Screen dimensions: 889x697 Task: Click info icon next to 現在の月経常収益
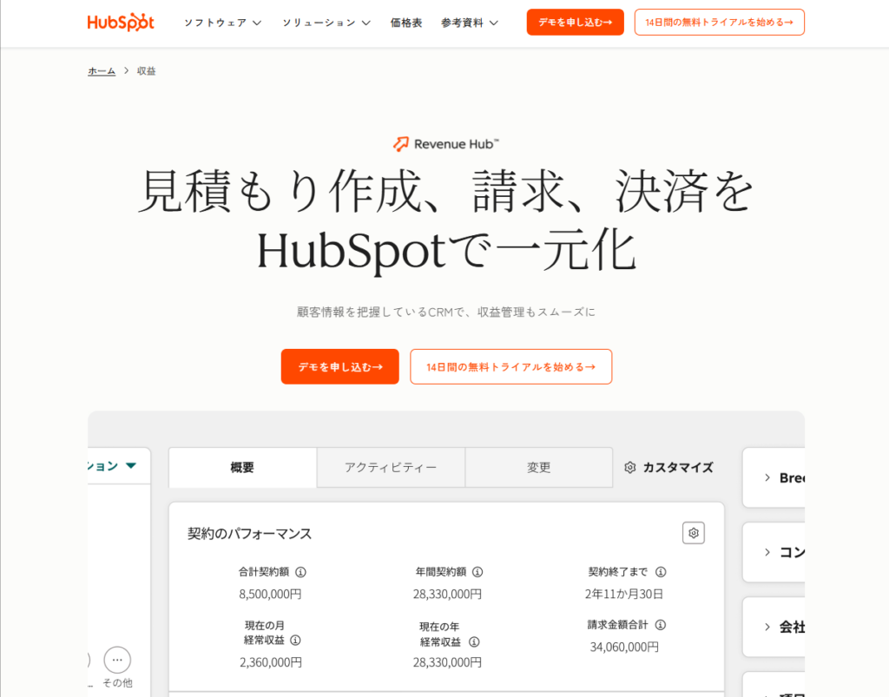pyautogui.click(x=295, y=641)
